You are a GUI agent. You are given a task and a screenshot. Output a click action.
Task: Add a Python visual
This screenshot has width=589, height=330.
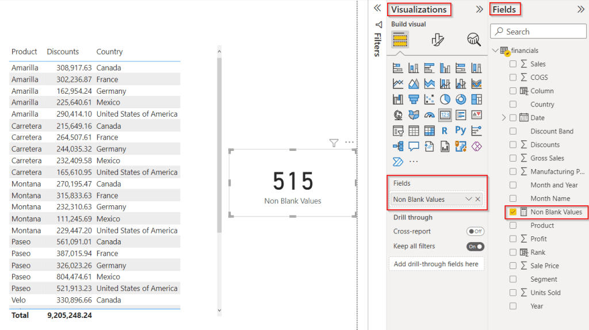tap(461, 131)
